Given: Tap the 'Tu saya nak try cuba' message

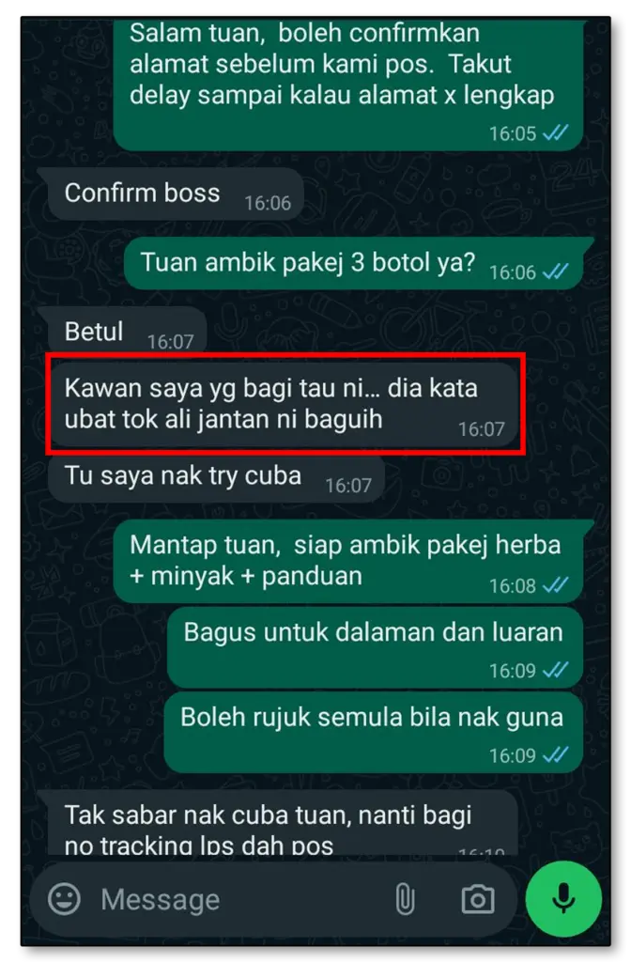Looking at the screenshot, I should pos(217,478).
